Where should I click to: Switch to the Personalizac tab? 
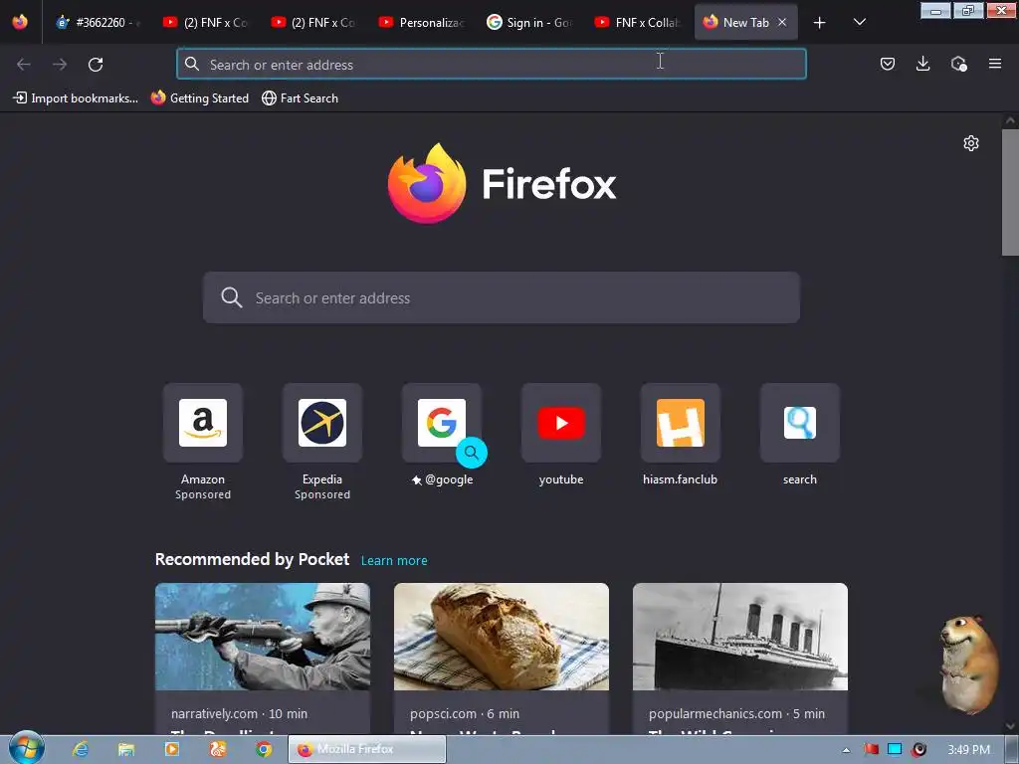tap(421, 22)
